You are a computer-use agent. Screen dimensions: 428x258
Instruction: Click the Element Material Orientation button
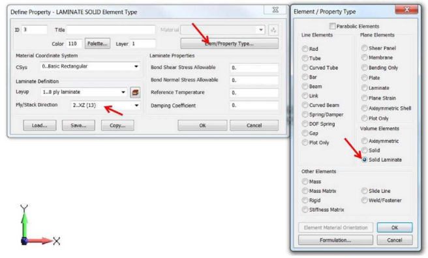tap(335, 227)
